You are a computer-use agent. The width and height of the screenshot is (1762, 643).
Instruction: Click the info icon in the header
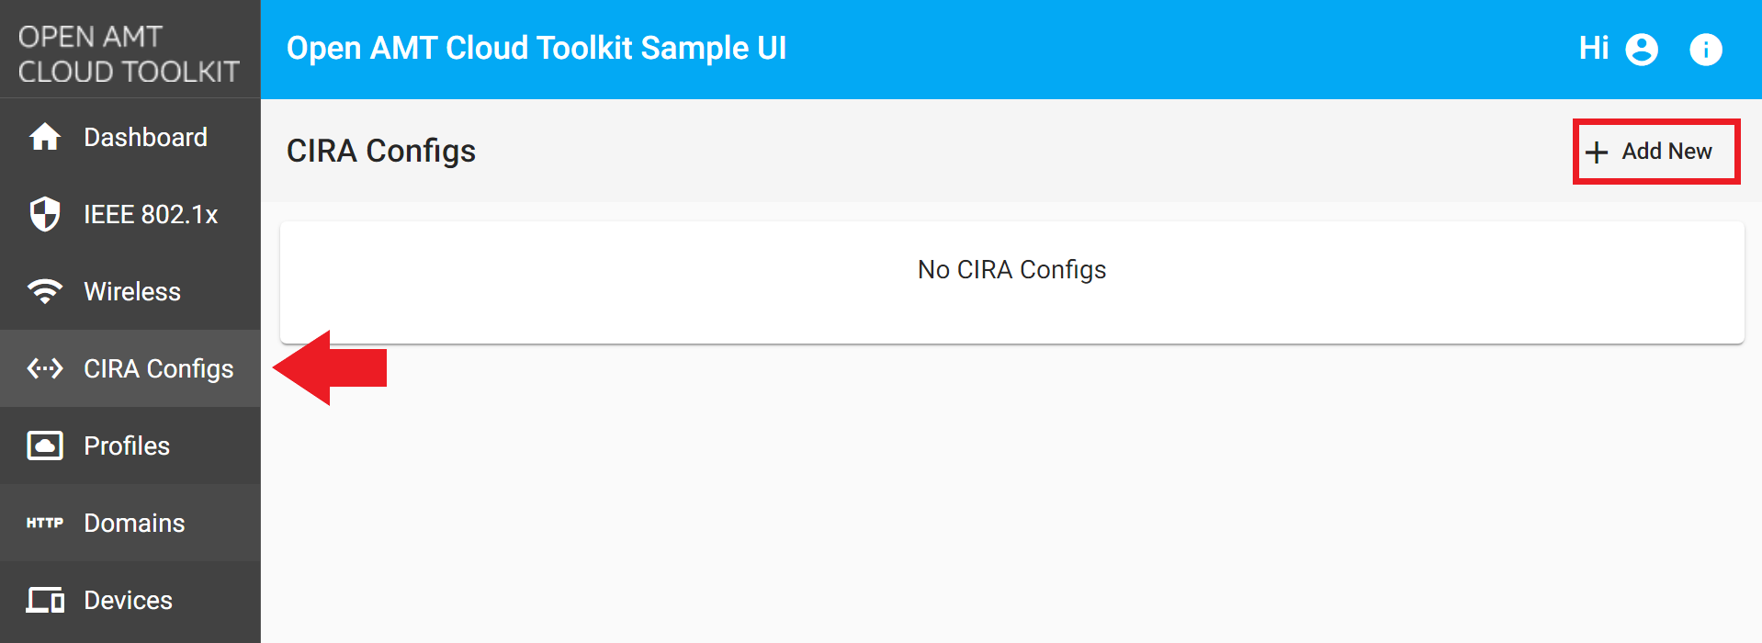[x=1707, y=49]
